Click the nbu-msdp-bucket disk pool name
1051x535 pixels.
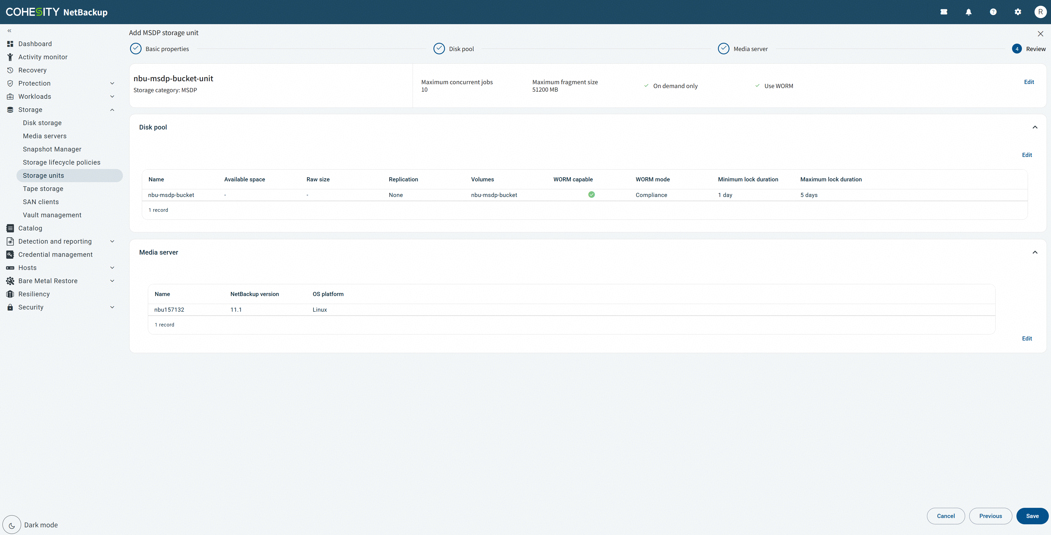171,195
